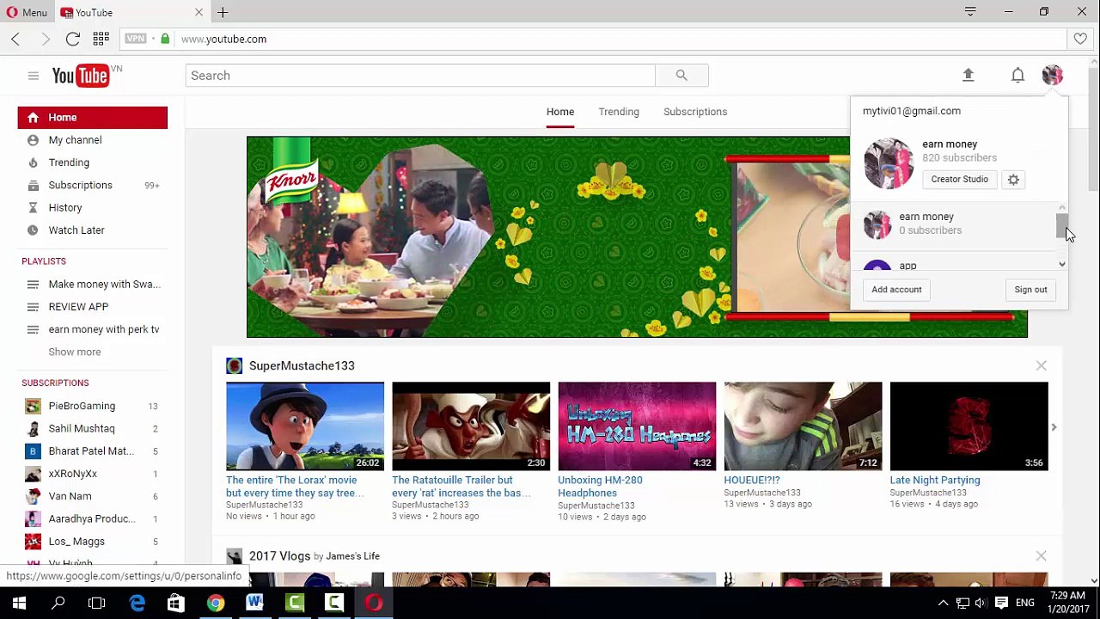This screenshot has width=1100, height=619.
Task: Click the green security padlock icon
Action: [165, 39]
